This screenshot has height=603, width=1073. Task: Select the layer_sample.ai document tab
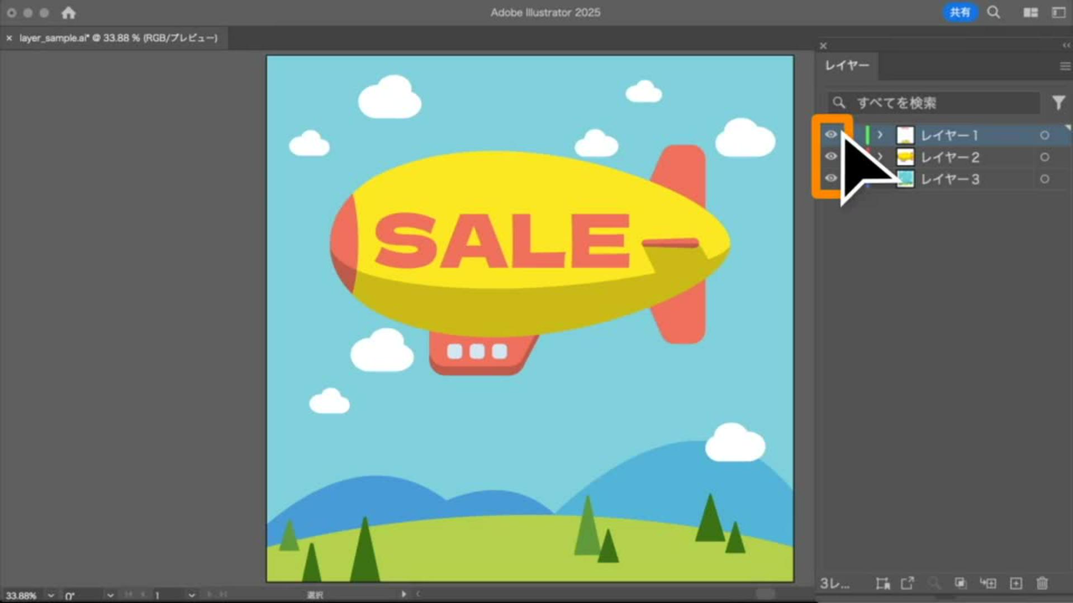pyautogui.click(x=118, y=38)
